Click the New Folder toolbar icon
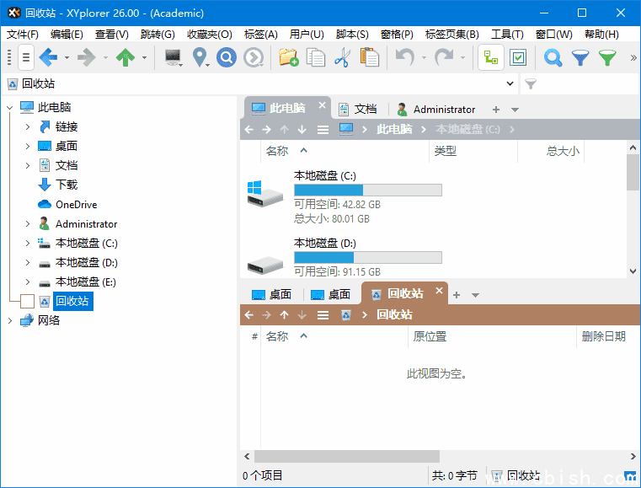This screenshot has width=641, height=488. 288,57
